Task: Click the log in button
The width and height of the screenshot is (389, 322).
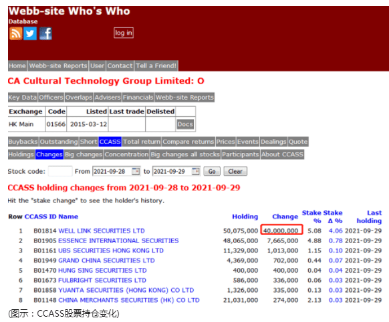Action: (124, 33)
